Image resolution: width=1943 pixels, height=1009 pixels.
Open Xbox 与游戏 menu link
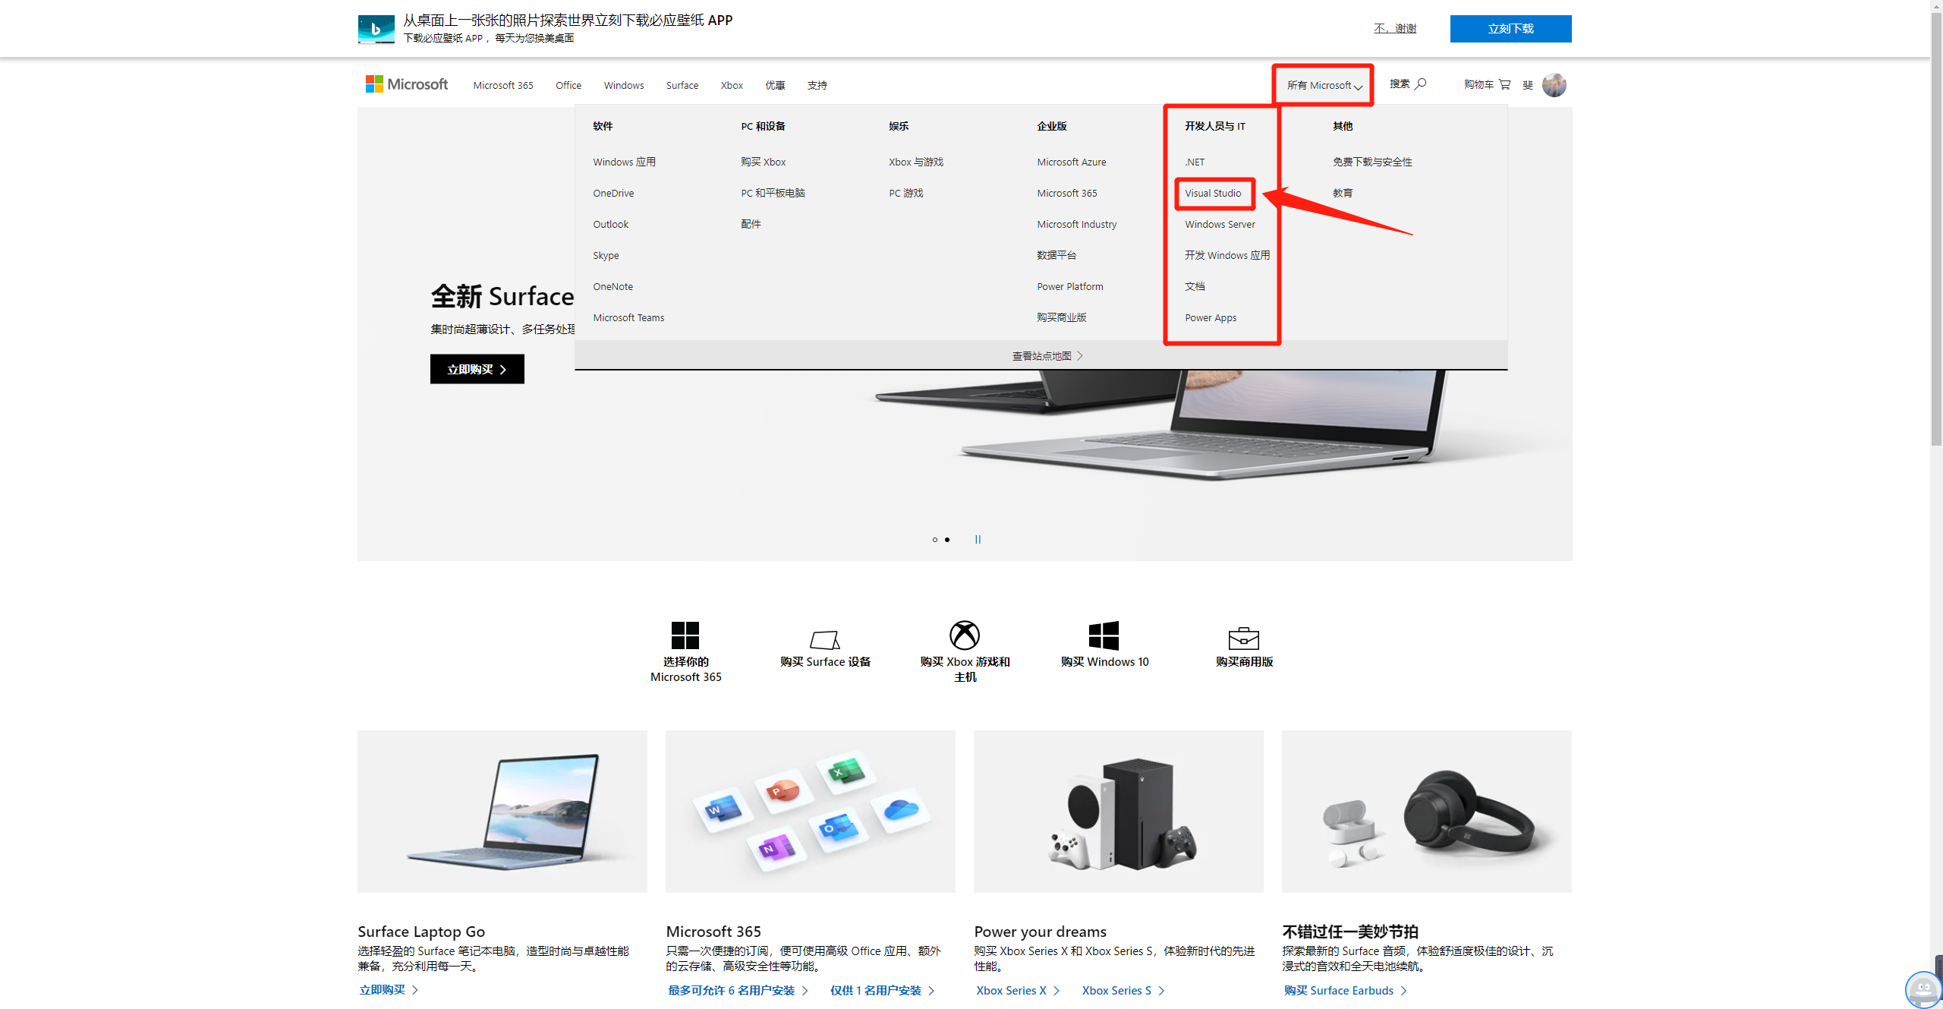(916, 162)
